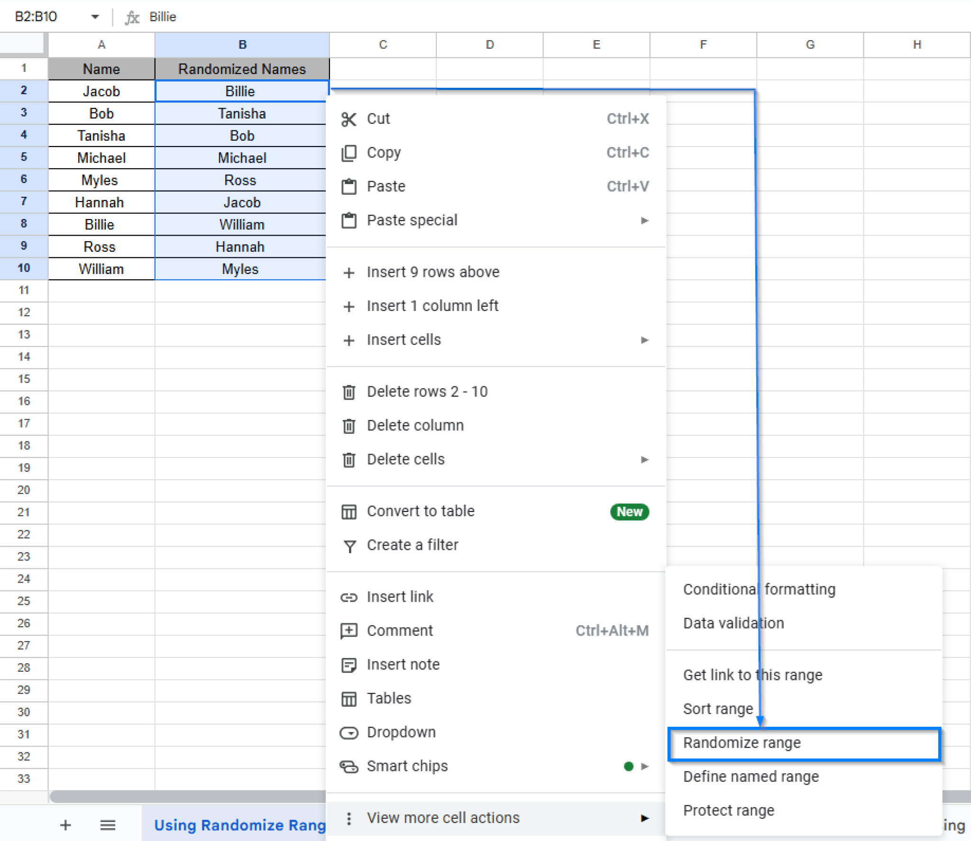The image size is (971, 841).
Task: Expand the Paste special submenu
Action: click(x=645, y=220)
